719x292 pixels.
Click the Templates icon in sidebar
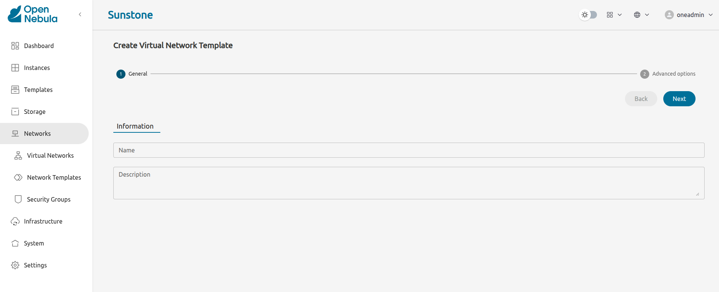coord(15,90)
